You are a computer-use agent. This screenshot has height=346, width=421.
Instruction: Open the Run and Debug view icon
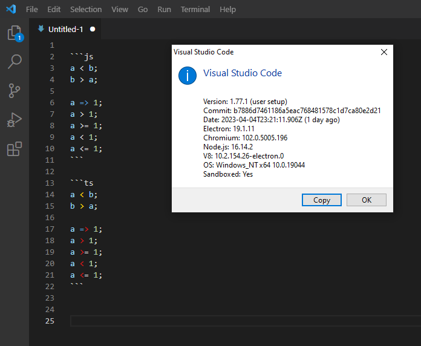point(15,120)
